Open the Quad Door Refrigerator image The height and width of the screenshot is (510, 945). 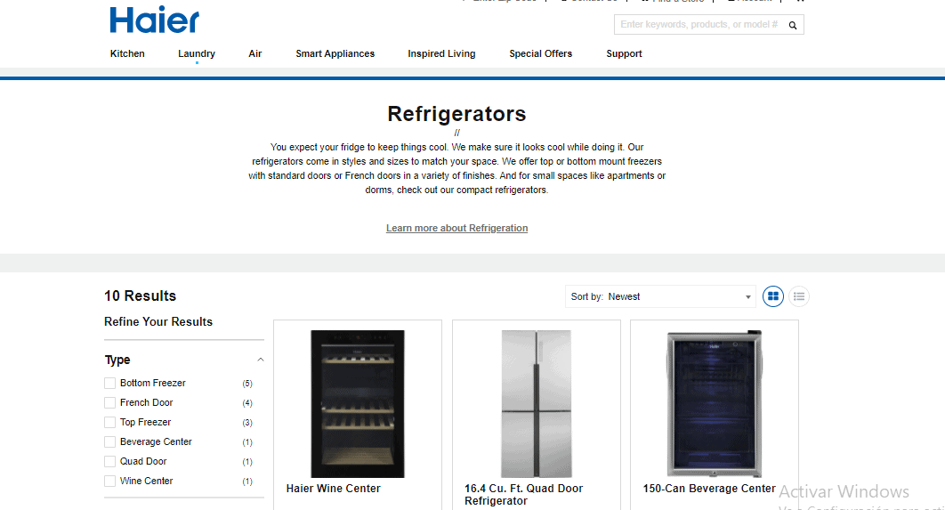tap(537, 404)
